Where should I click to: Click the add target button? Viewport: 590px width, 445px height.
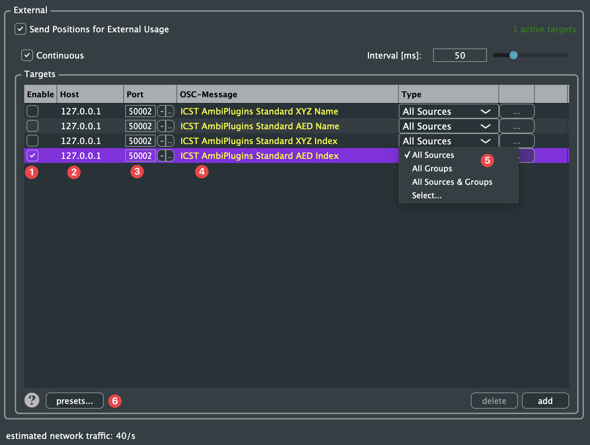(545, 401)
